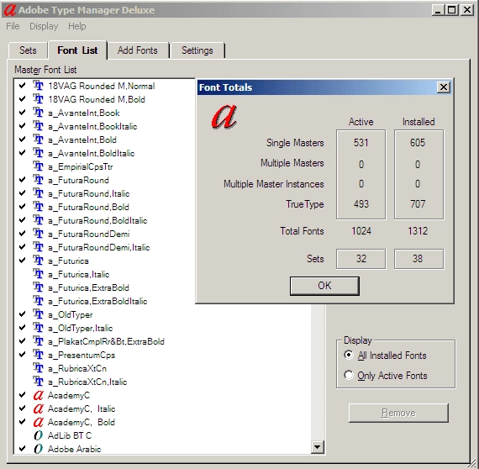479x469 pixels.
Task: Click TrueType icon beside a_FuturaRound
Action: (38, 180)
